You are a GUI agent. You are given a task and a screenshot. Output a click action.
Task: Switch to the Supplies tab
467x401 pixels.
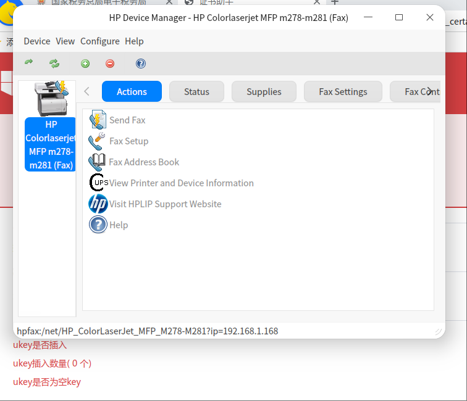[x=264, y=91]
